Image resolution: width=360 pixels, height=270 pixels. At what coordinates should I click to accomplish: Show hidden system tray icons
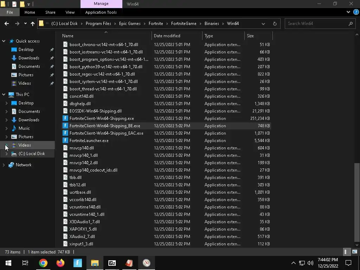click(x=294, y=263)
